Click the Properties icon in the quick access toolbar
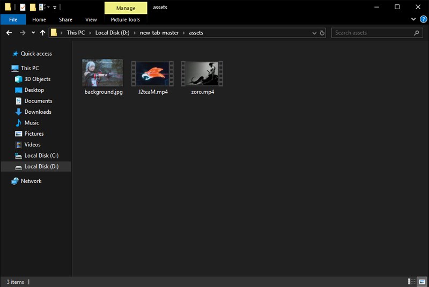The image size is (429, 287). 22,7
